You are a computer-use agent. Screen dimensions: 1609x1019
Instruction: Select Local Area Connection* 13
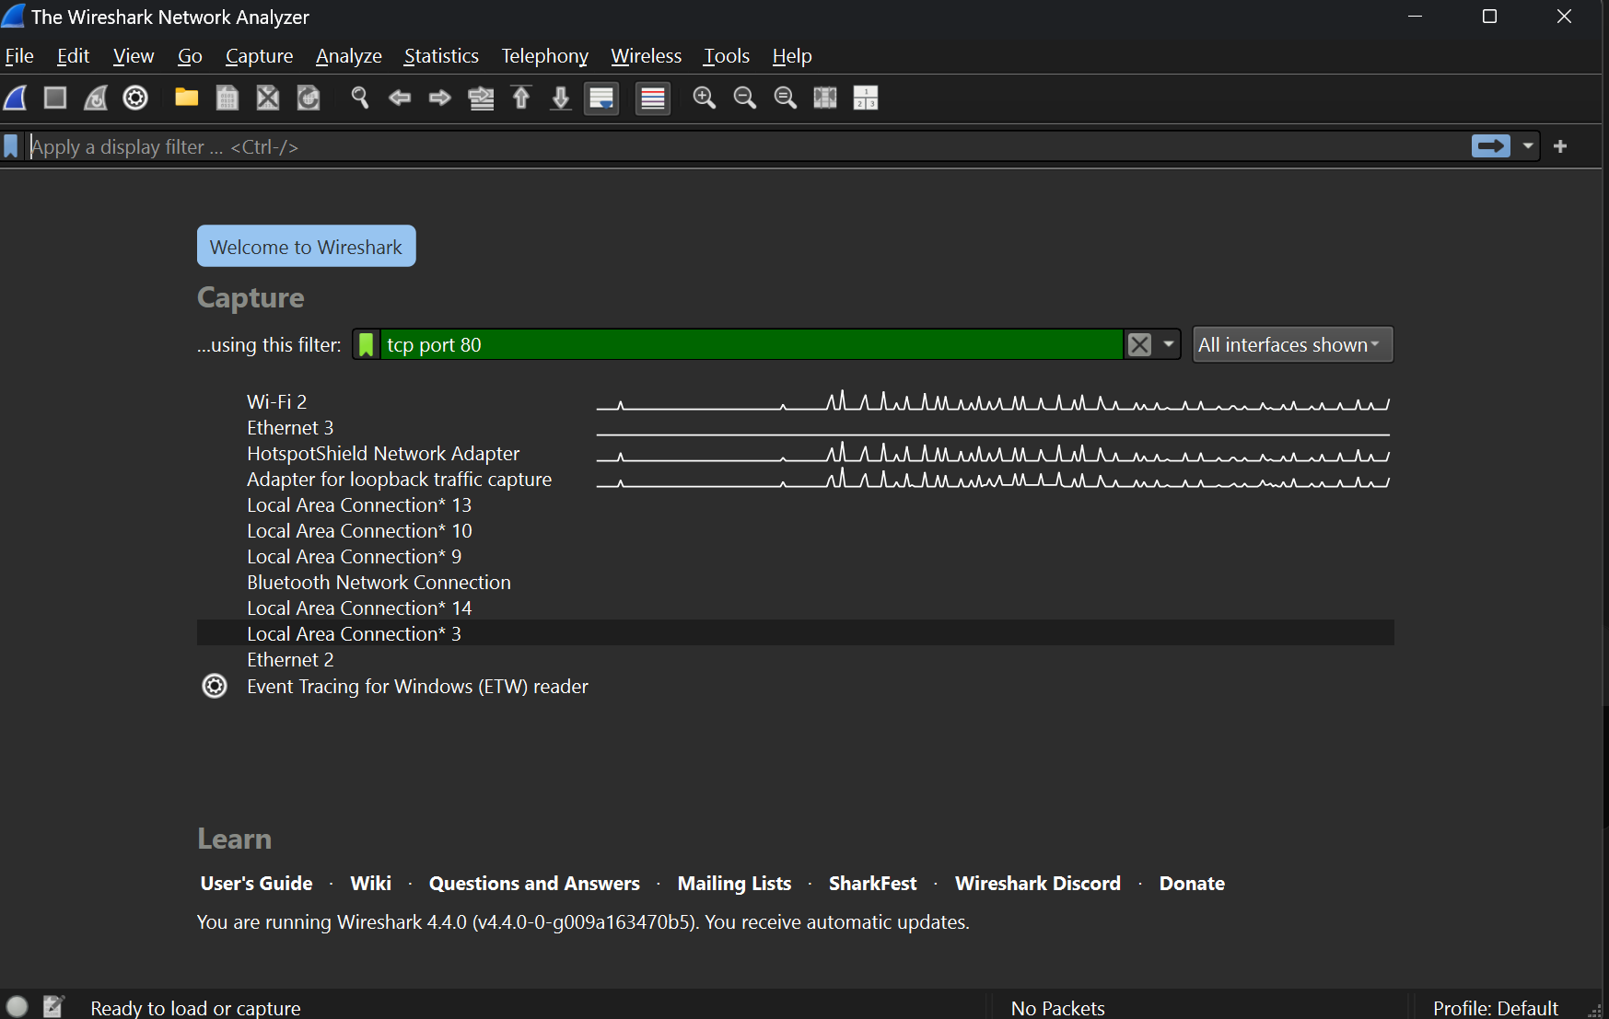coord(796,505)
